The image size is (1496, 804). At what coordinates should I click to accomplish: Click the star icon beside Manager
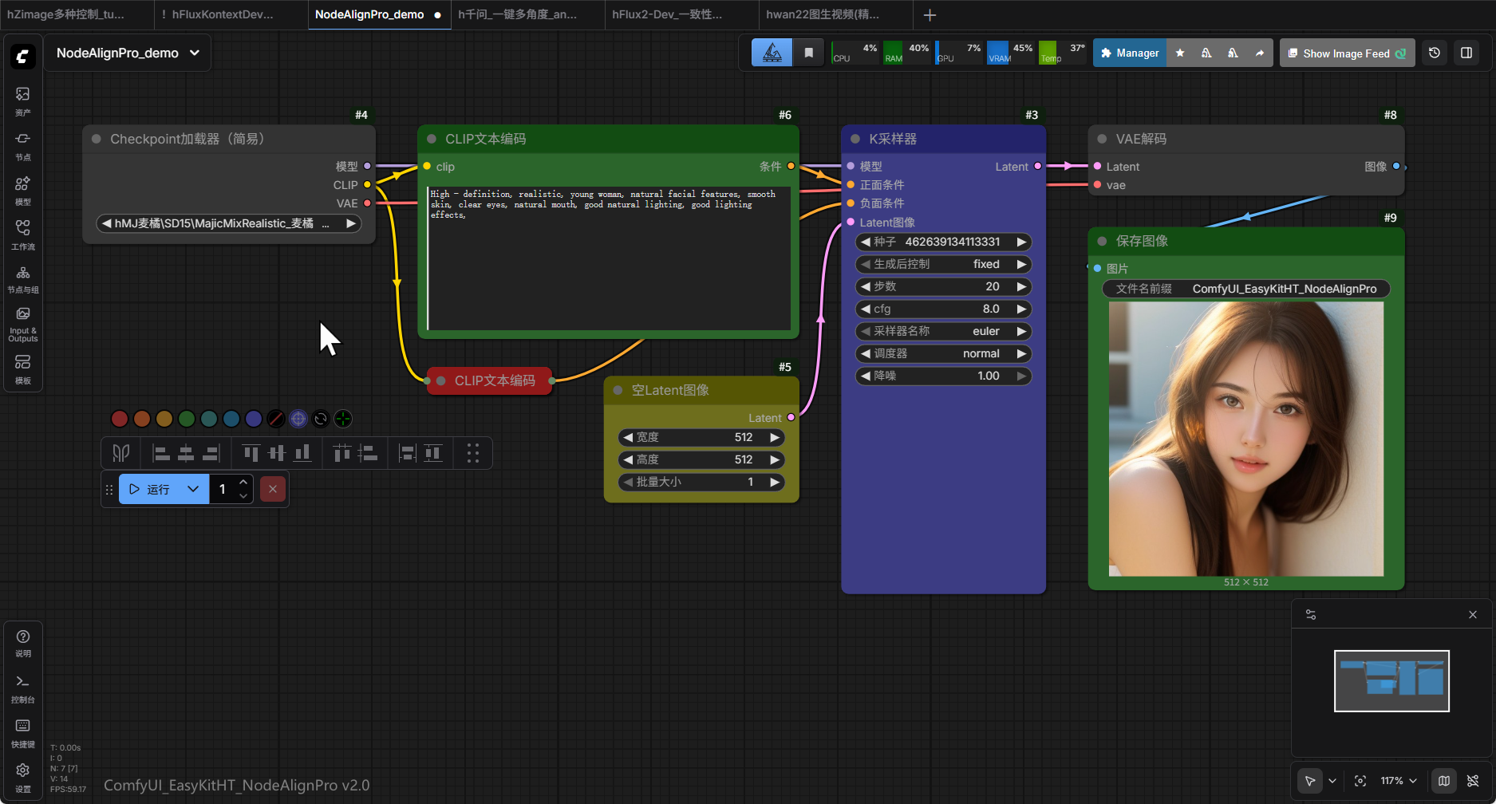(x=1180, y=53)
